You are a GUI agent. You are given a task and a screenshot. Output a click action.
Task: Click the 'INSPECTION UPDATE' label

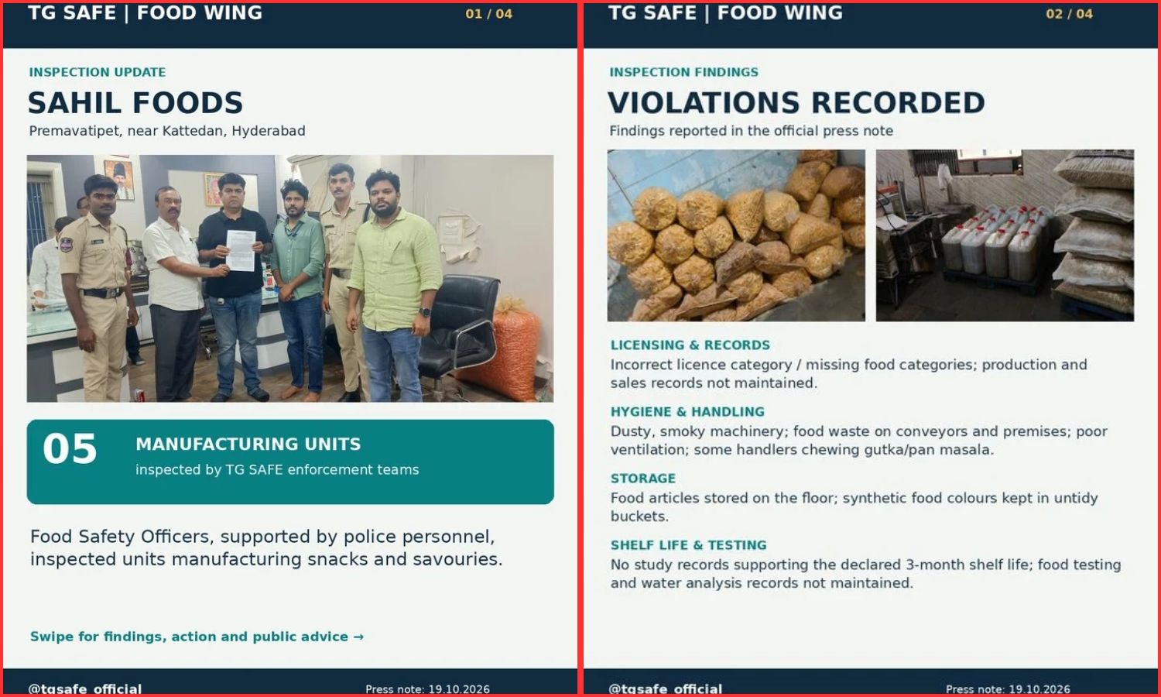point(98,72)
